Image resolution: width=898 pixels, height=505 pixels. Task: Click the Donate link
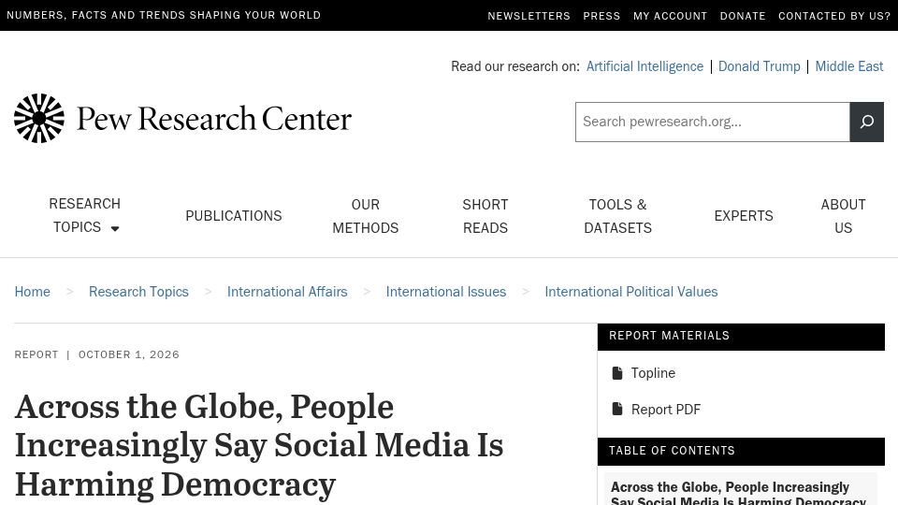[742, 16]
